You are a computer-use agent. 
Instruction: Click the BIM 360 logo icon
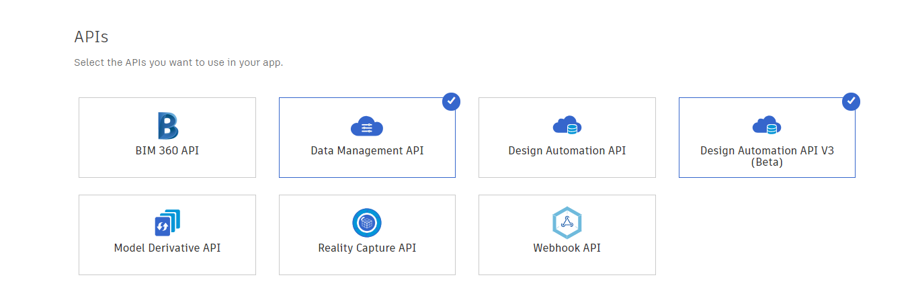(x=167, y=126)
